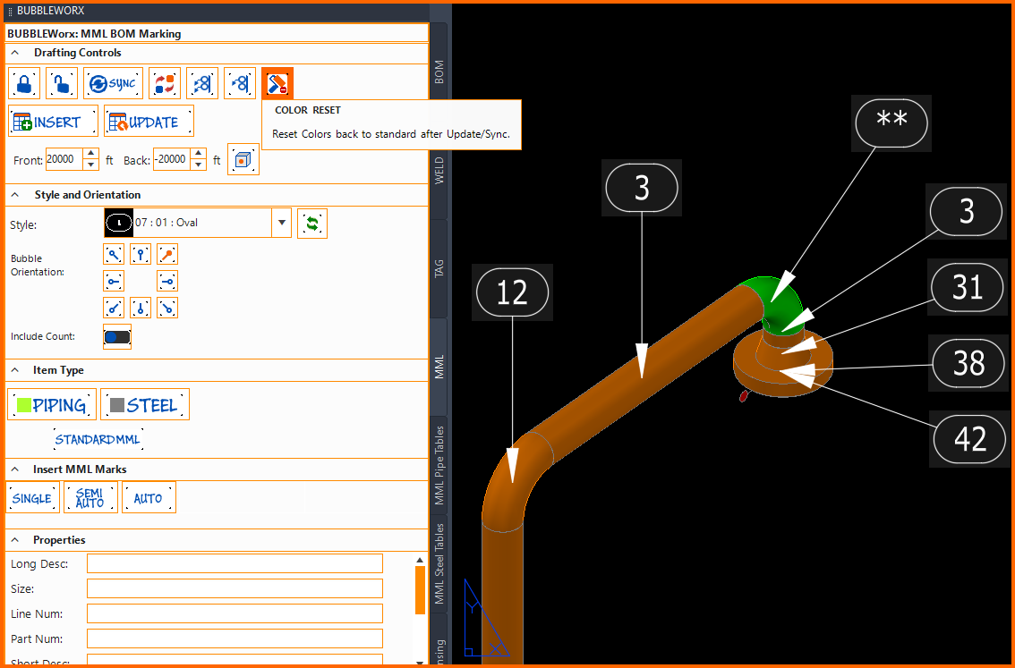Click the SINGLE insert mark button
This screenshot has height=668, width=1015.
[x=32, y=498]
